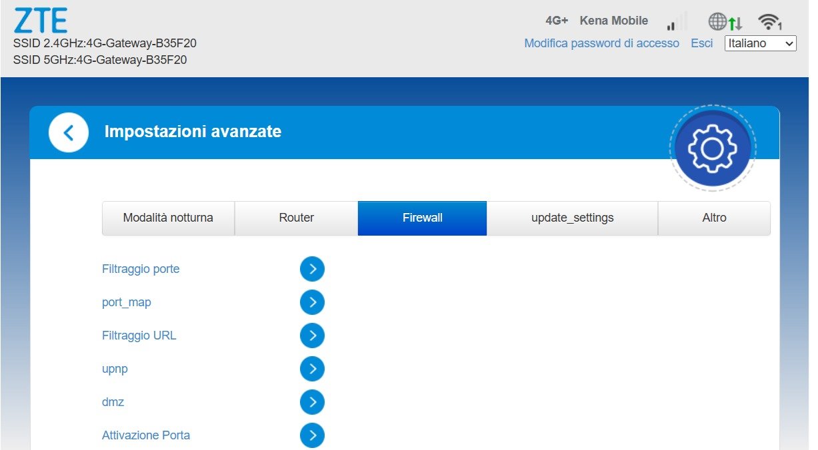Open the Italiano language dropdown

[760, 43]
